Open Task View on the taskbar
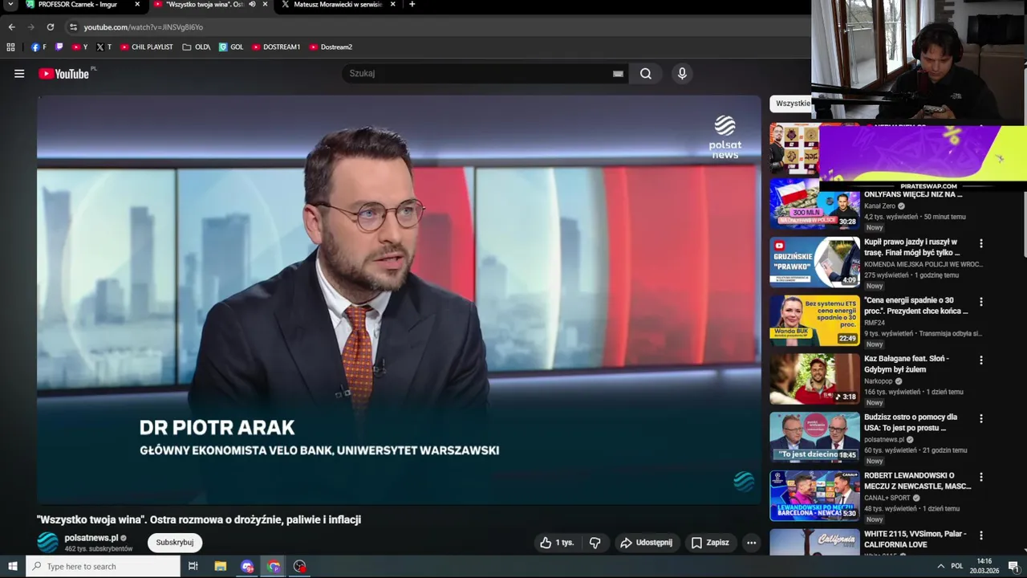Screen dimensions: 1027x578 click(193, 567)
